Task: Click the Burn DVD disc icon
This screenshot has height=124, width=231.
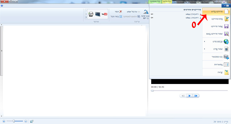Action: click(x=91, y=14)
